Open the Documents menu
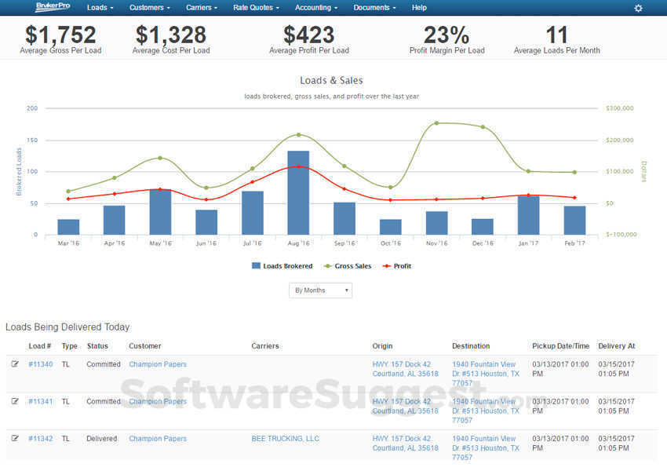 374,8
